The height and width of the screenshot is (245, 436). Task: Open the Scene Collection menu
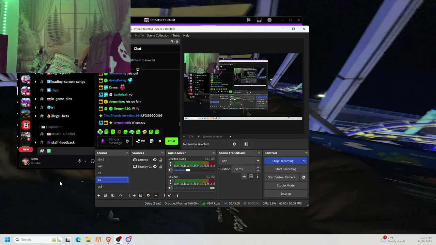[x=158, y=35]
